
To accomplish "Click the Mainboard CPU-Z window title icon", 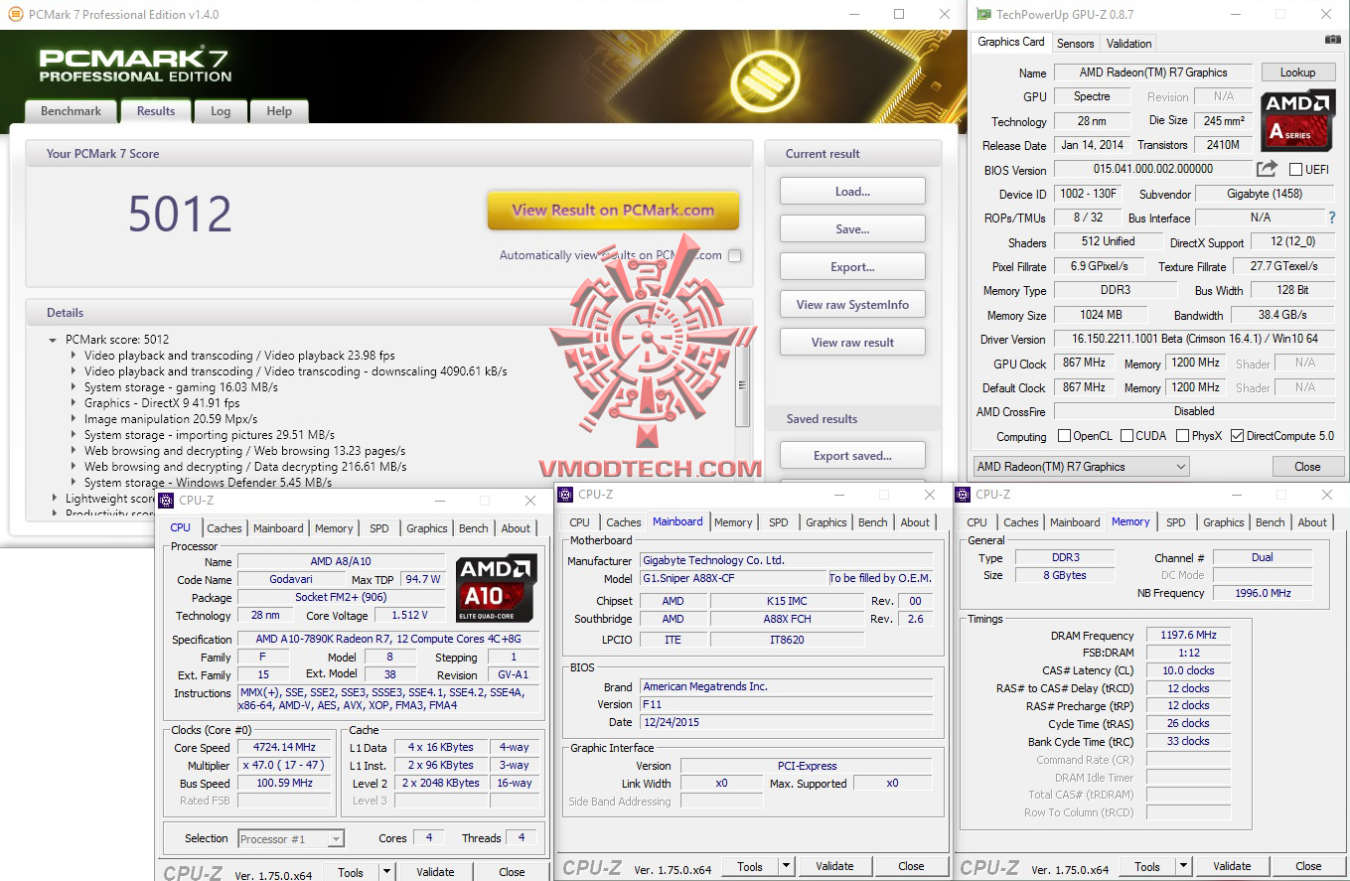I will [565, 494].
